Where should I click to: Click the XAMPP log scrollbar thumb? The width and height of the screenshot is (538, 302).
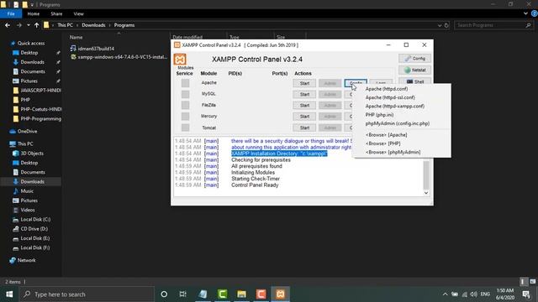[426, 174]
